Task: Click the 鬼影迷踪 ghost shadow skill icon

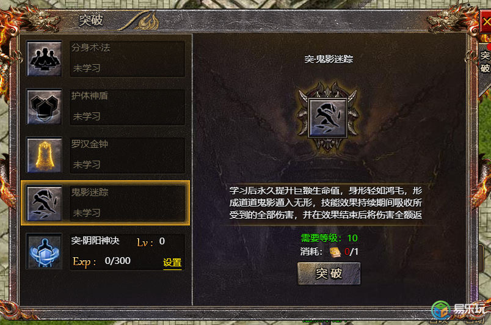Action: [44, 203]
